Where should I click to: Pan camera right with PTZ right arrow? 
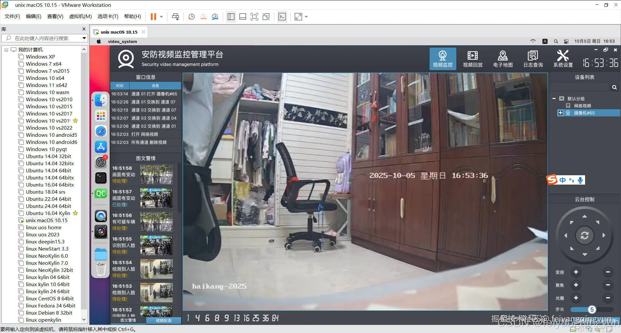604,235
